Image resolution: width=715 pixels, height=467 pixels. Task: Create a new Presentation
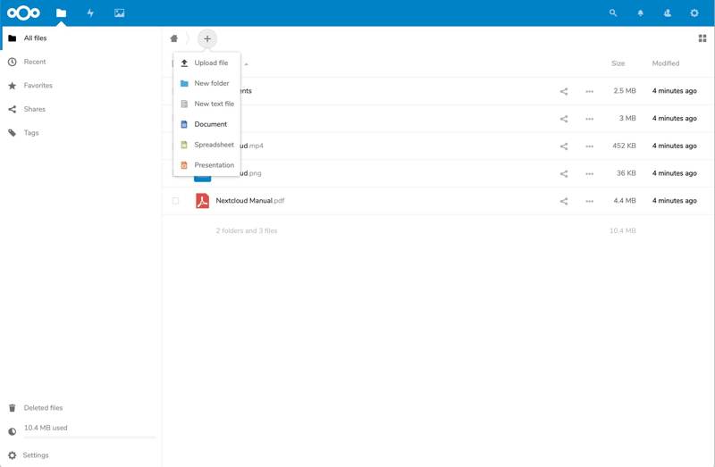(207, 165)
